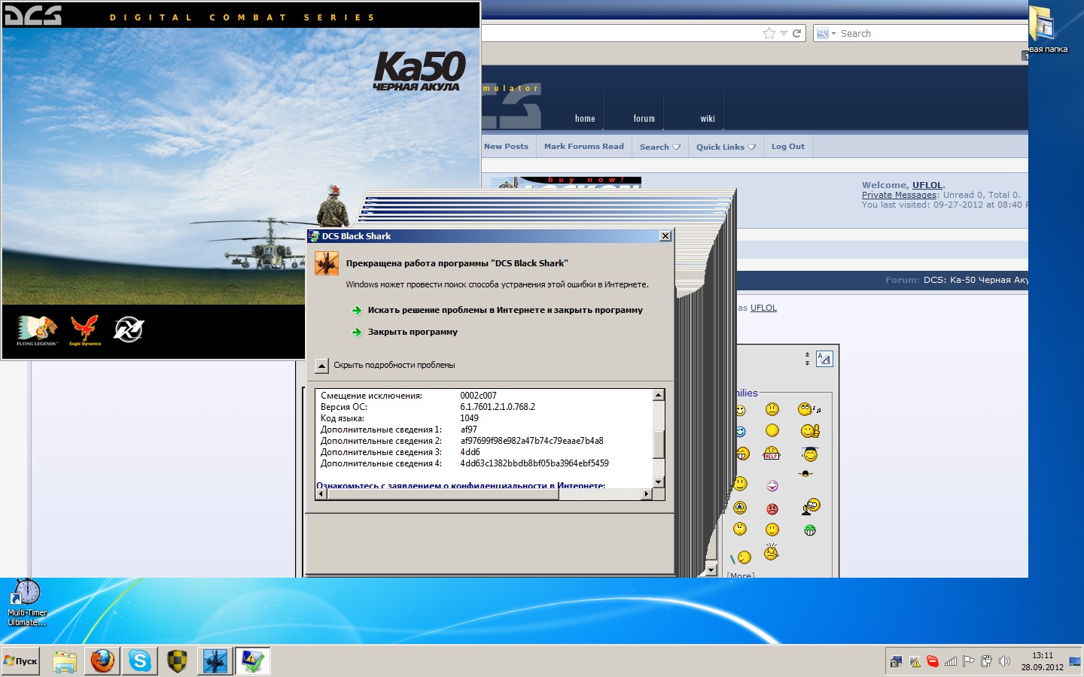Open New Posts in the forum navbar

(506, 147)
